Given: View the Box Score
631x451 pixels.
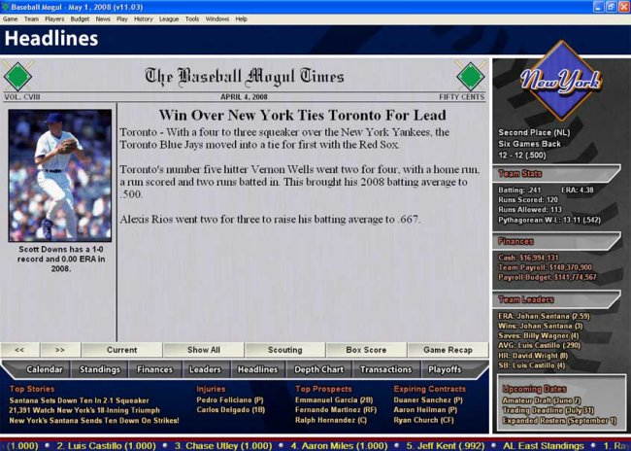Looking at the screenshot, I should [x=366, y=350].
